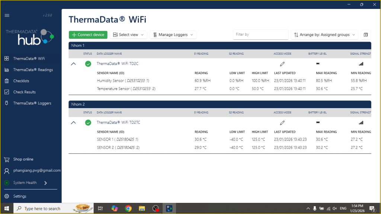Open Settings from sidebar
Screen dimensions: 381x214
pyautogui.click(x=20, y=196)
